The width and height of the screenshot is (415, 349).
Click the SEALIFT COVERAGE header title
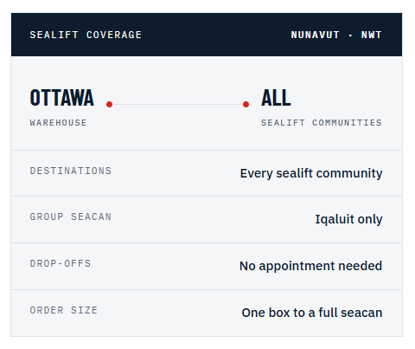tap(86, 35)
